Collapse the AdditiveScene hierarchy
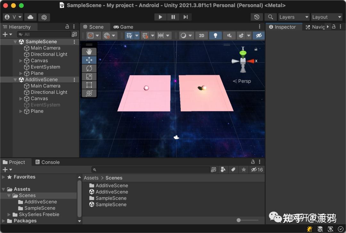The height and width of the screenshot is (233, 346). coord(15,79)
